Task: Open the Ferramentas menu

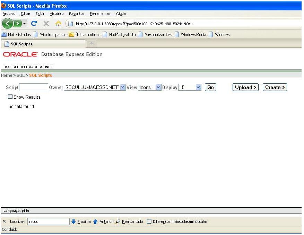Action: (100, 13)
